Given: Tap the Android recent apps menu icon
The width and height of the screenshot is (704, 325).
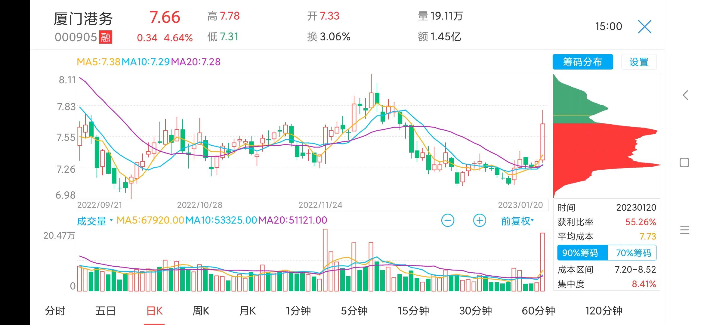Looking at the screenshot, I should pos(684,230).
